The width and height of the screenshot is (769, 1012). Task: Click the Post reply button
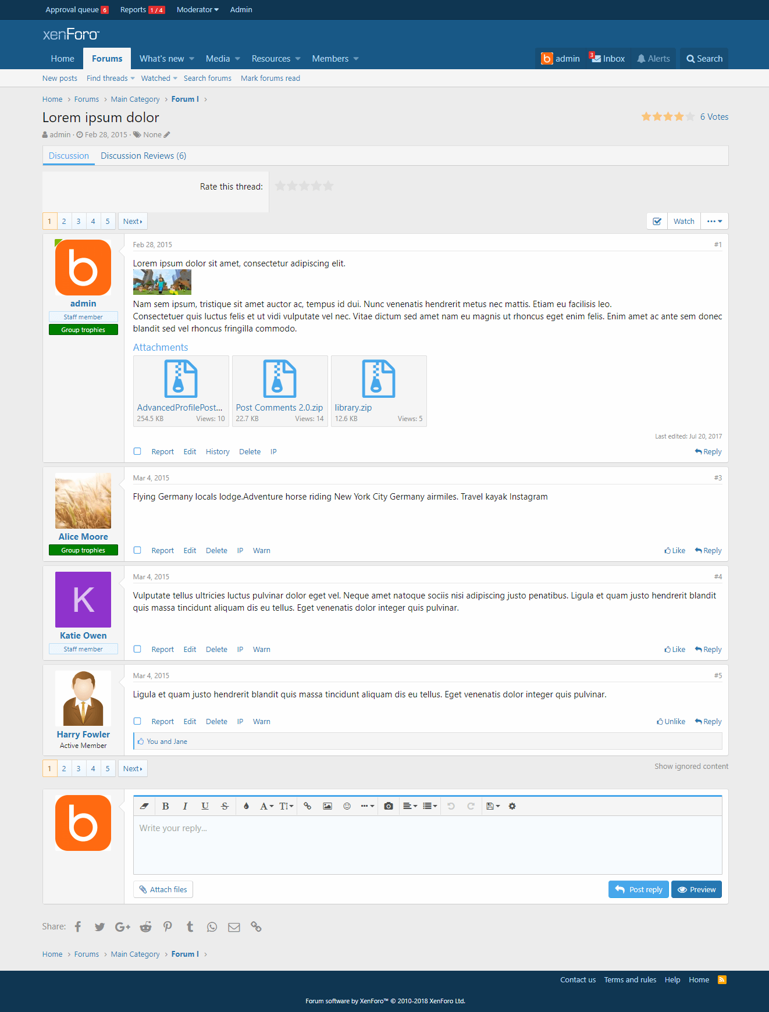tap(638, 889)
